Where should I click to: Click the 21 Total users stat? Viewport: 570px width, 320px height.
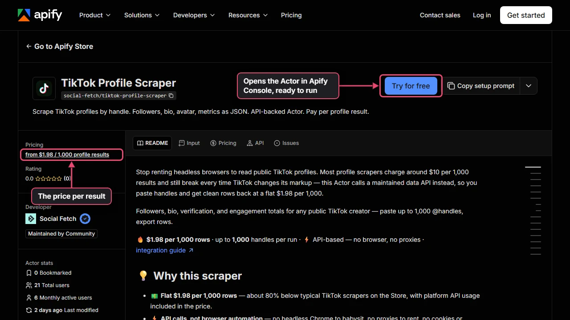point(48,285)
